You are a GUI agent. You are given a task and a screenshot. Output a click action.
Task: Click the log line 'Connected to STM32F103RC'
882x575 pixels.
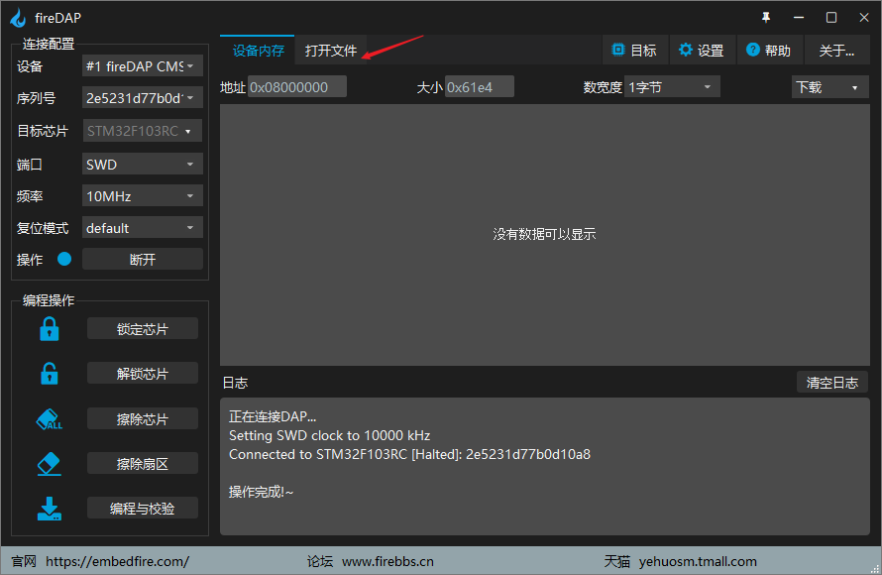[409, 455]
